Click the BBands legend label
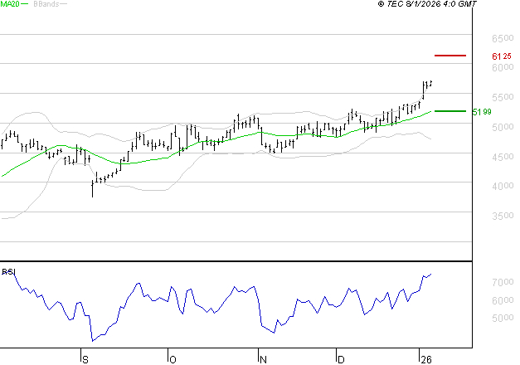The image size is (520, 365). click(x=46, y=4)
